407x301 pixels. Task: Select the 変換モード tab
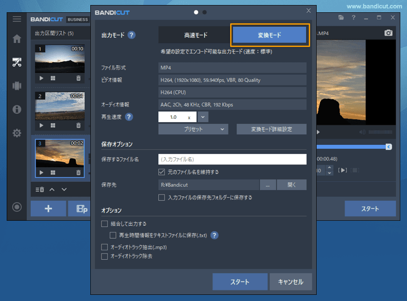pos(269,35)
